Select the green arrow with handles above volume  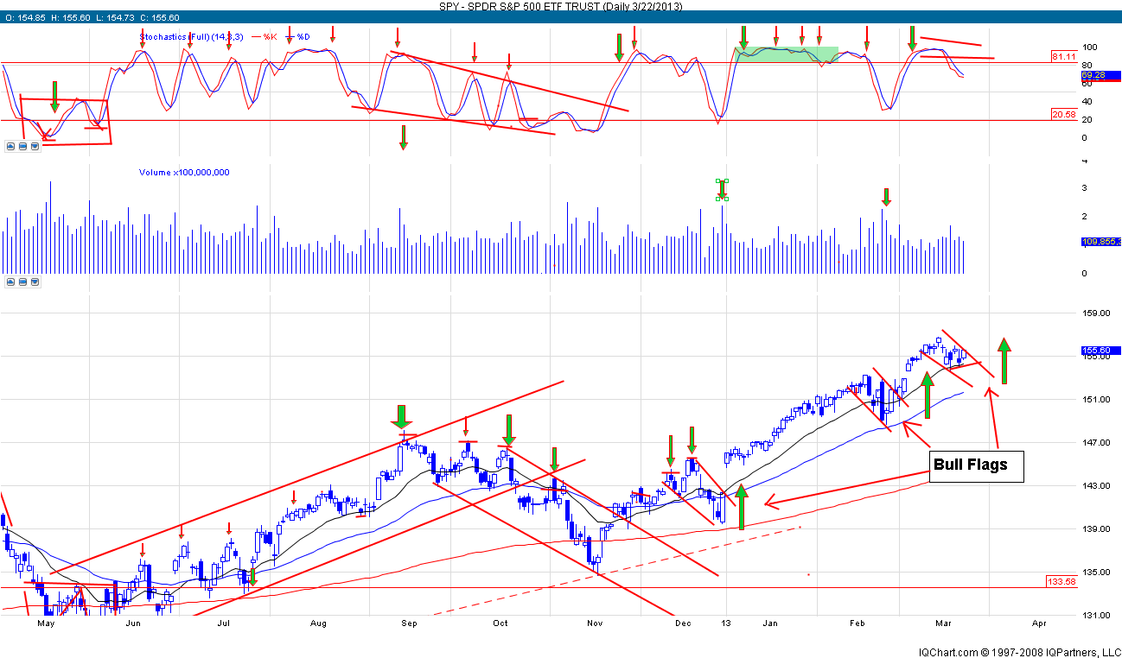click(723, 190)
